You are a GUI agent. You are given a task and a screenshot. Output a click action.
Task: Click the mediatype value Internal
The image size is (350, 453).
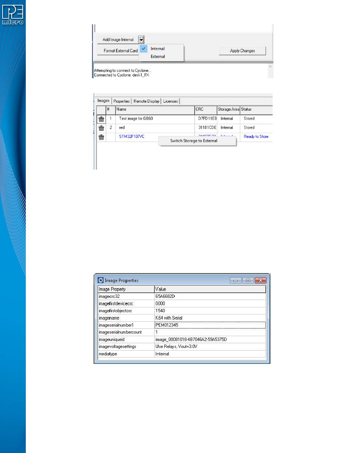(x=210, y=353)
